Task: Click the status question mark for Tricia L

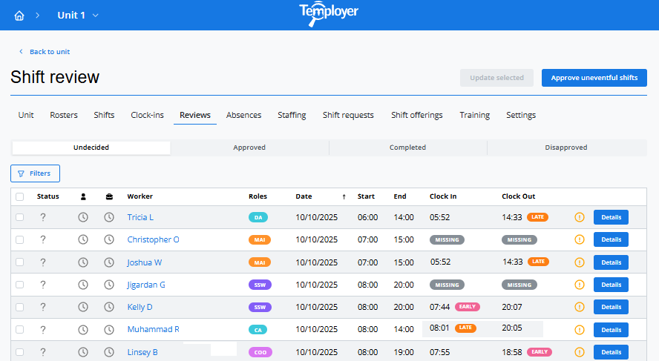Action: click(43, 217)
